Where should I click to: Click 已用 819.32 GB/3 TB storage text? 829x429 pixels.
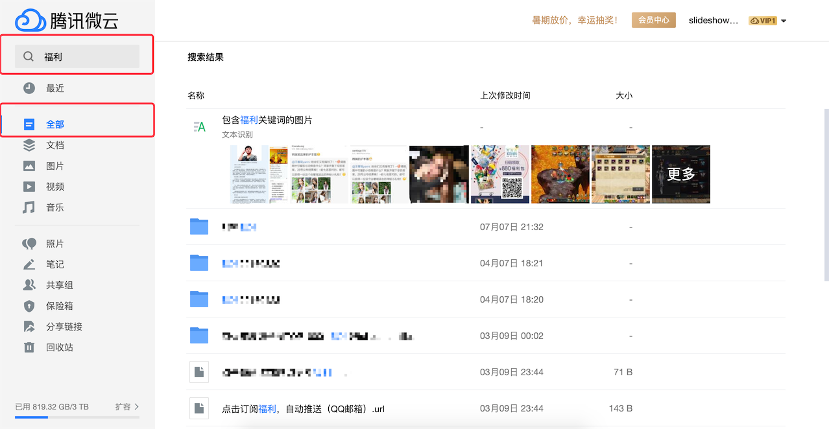pos(52,407)
